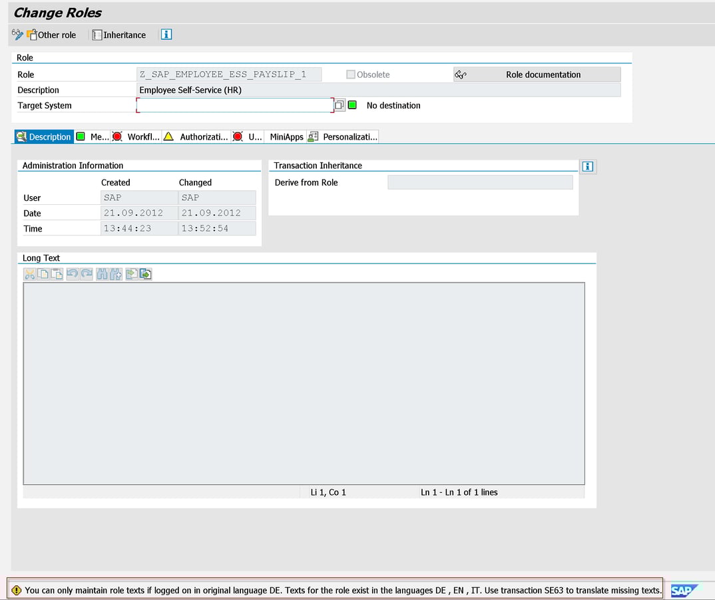Open the Role documentation glasses icon
This screenshot has height=600, width=715.
[x=460, y=75]
